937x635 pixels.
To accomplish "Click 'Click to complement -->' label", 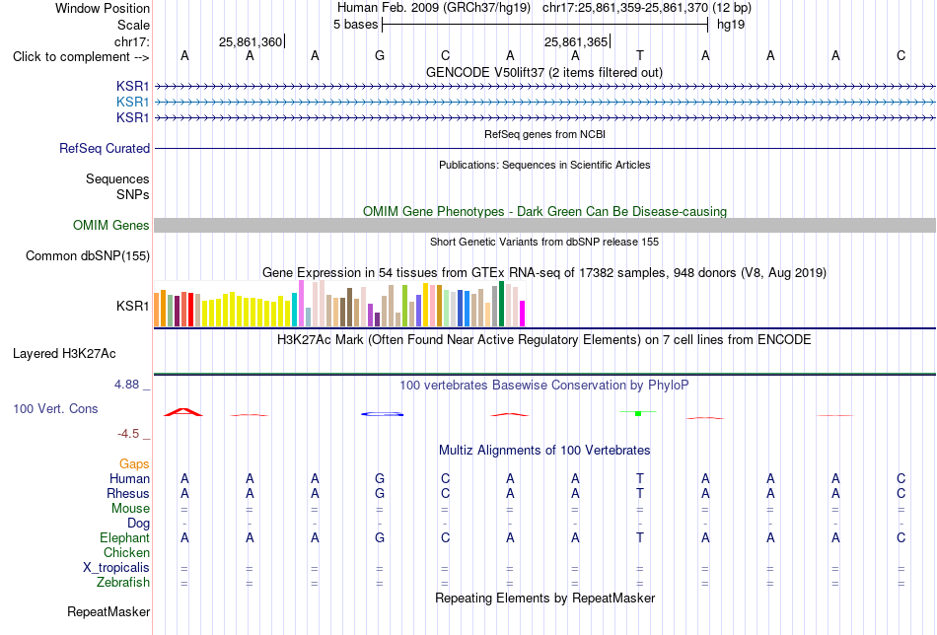I will point(81,57).
